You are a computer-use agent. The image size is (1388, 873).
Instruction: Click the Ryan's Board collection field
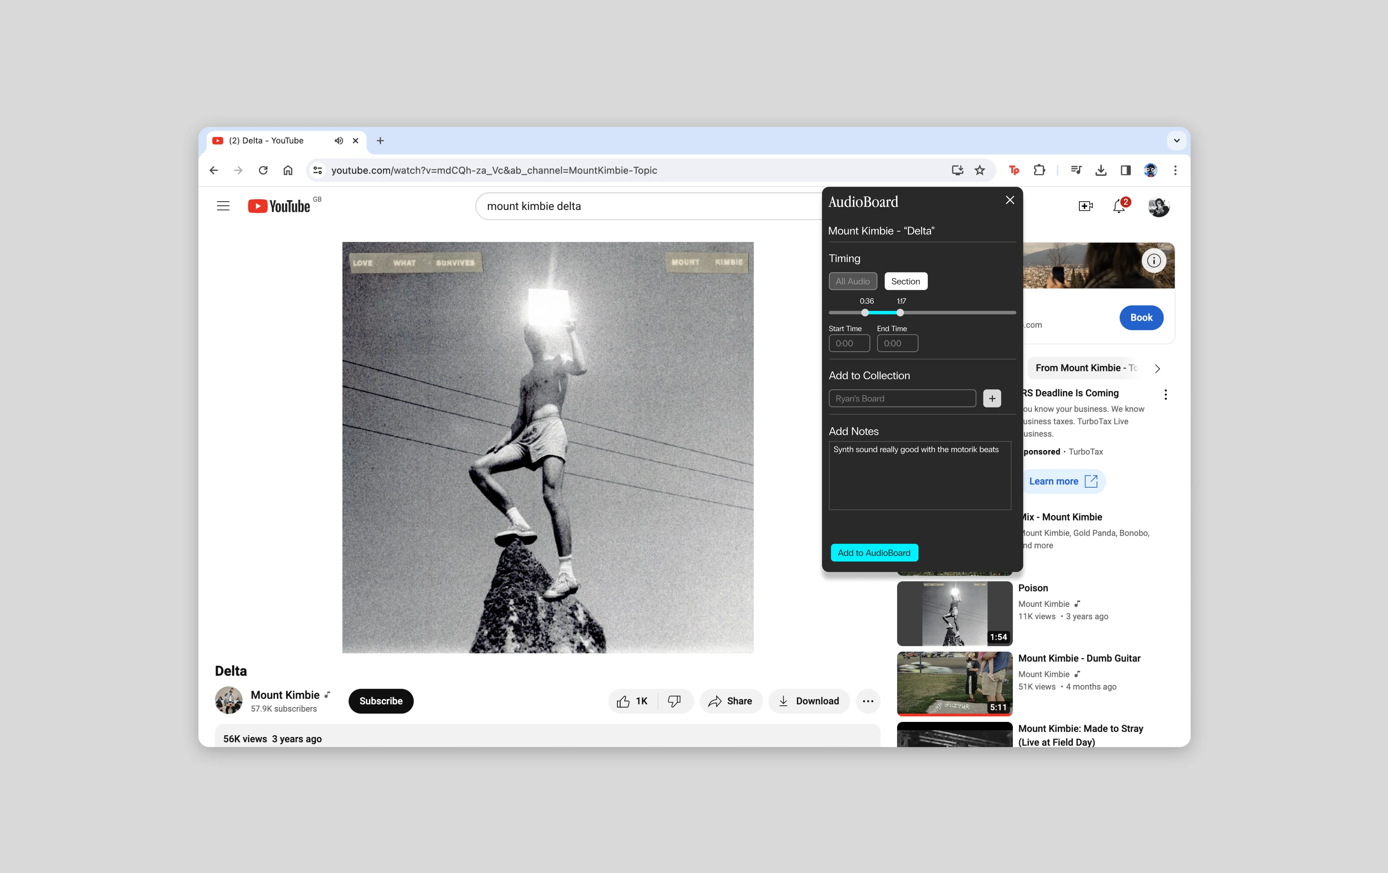tap(902, 398)
